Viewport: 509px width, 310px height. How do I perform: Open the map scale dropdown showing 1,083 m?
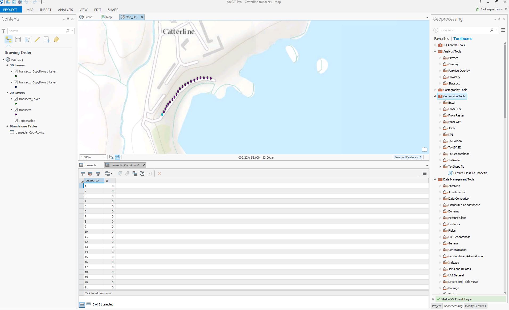coord(104,157)
